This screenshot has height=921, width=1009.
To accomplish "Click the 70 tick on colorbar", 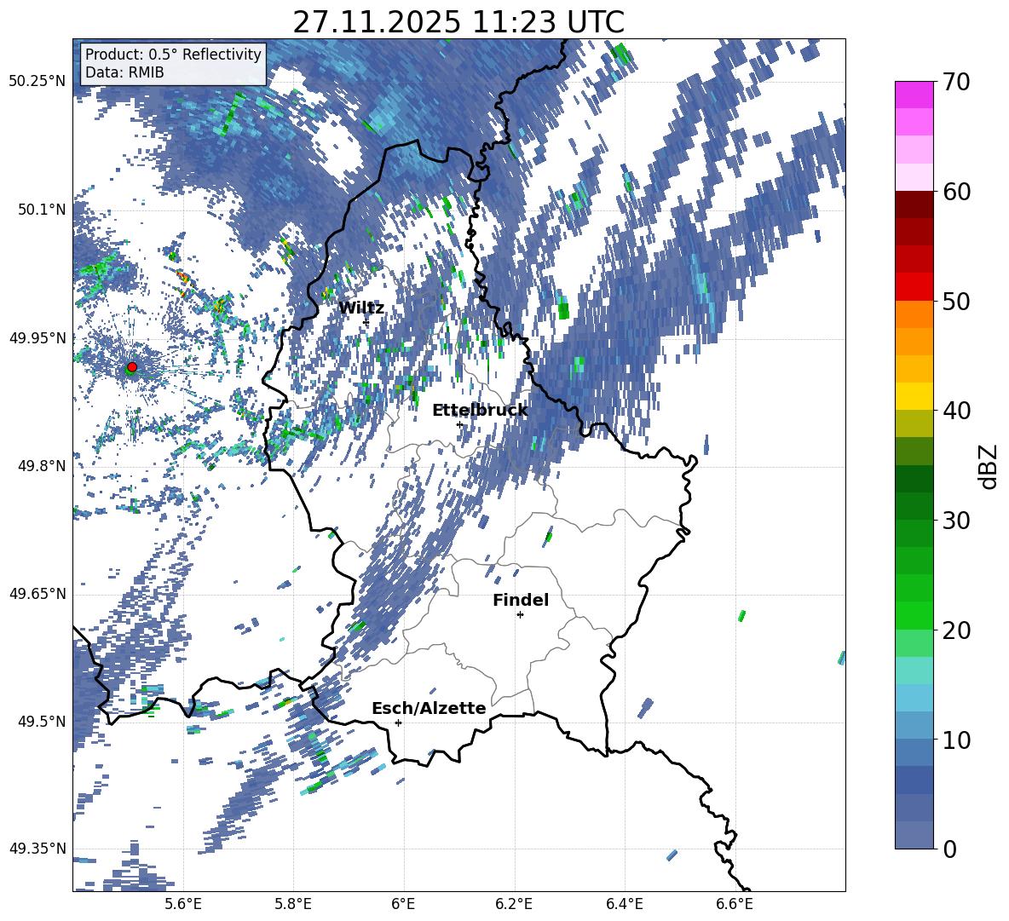I will [956, 83].
